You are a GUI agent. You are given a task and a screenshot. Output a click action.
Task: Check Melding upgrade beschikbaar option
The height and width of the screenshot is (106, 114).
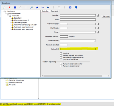tap(61, 55)
